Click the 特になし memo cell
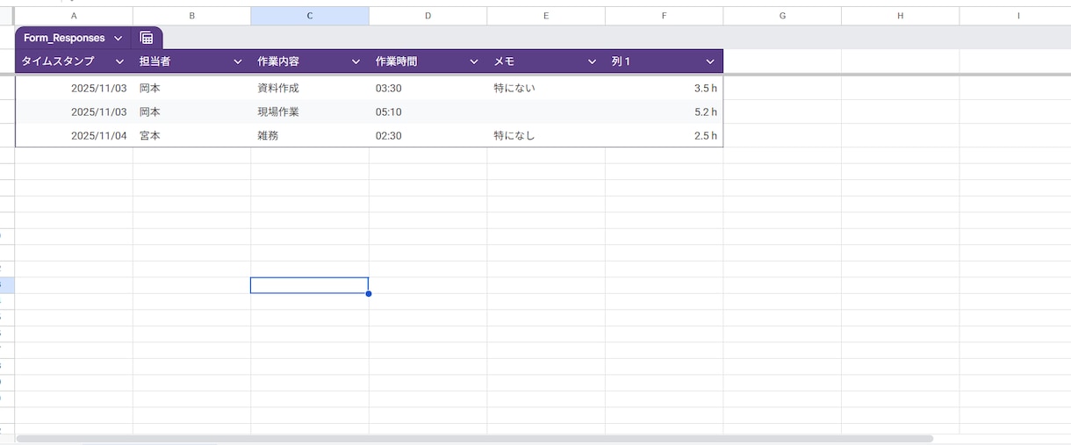Viewport: 1071px width, 445px height. click(546, 136)
